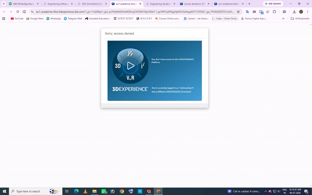The image size is (312, 195).
Task: Open the All Bookmarks folder
Action: coord(300,19)
